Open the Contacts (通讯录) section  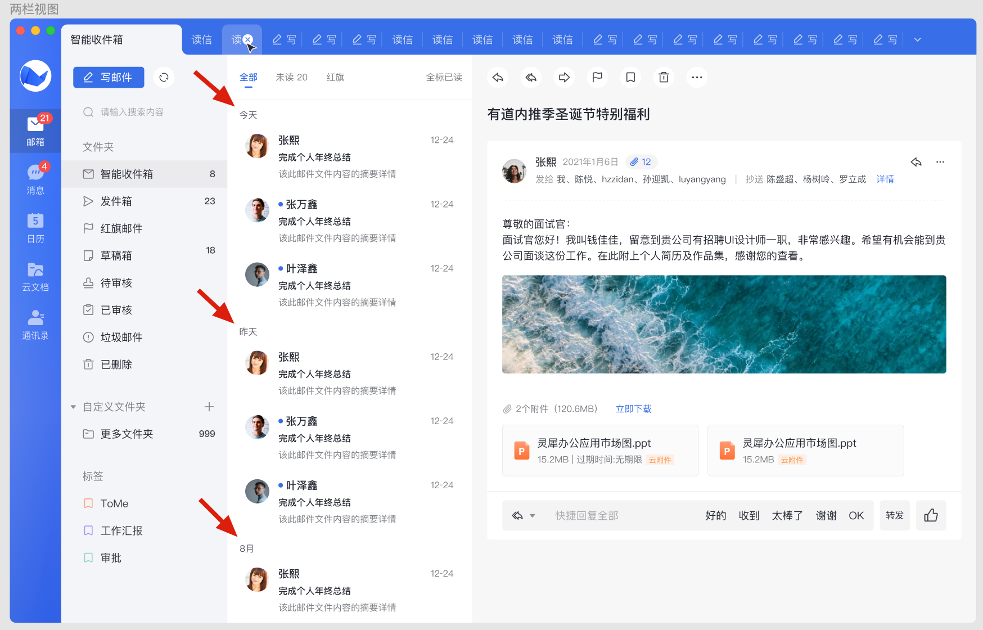point(35,325)
